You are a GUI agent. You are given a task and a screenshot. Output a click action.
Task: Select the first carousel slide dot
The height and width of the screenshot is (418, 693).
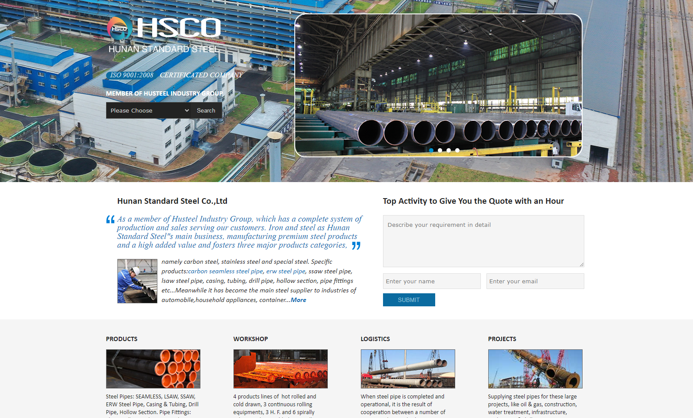pos(431,150)
